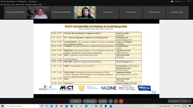
Task: Open the Help menu
Action: point(40,5)
